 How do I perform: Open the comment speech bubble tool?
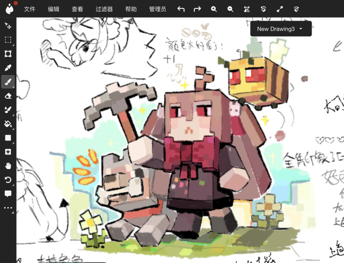pyautogui.click(x=8, y=194)
